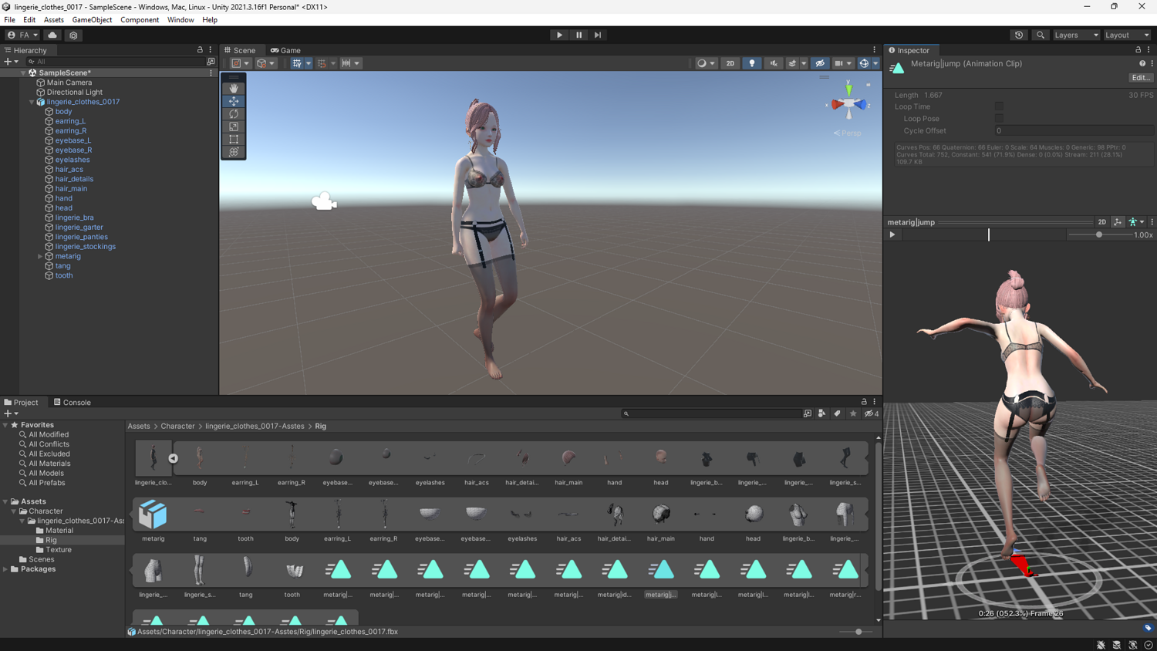Select the Scale tool in Scene view
Screen dimensions: 1157x651
234,126
